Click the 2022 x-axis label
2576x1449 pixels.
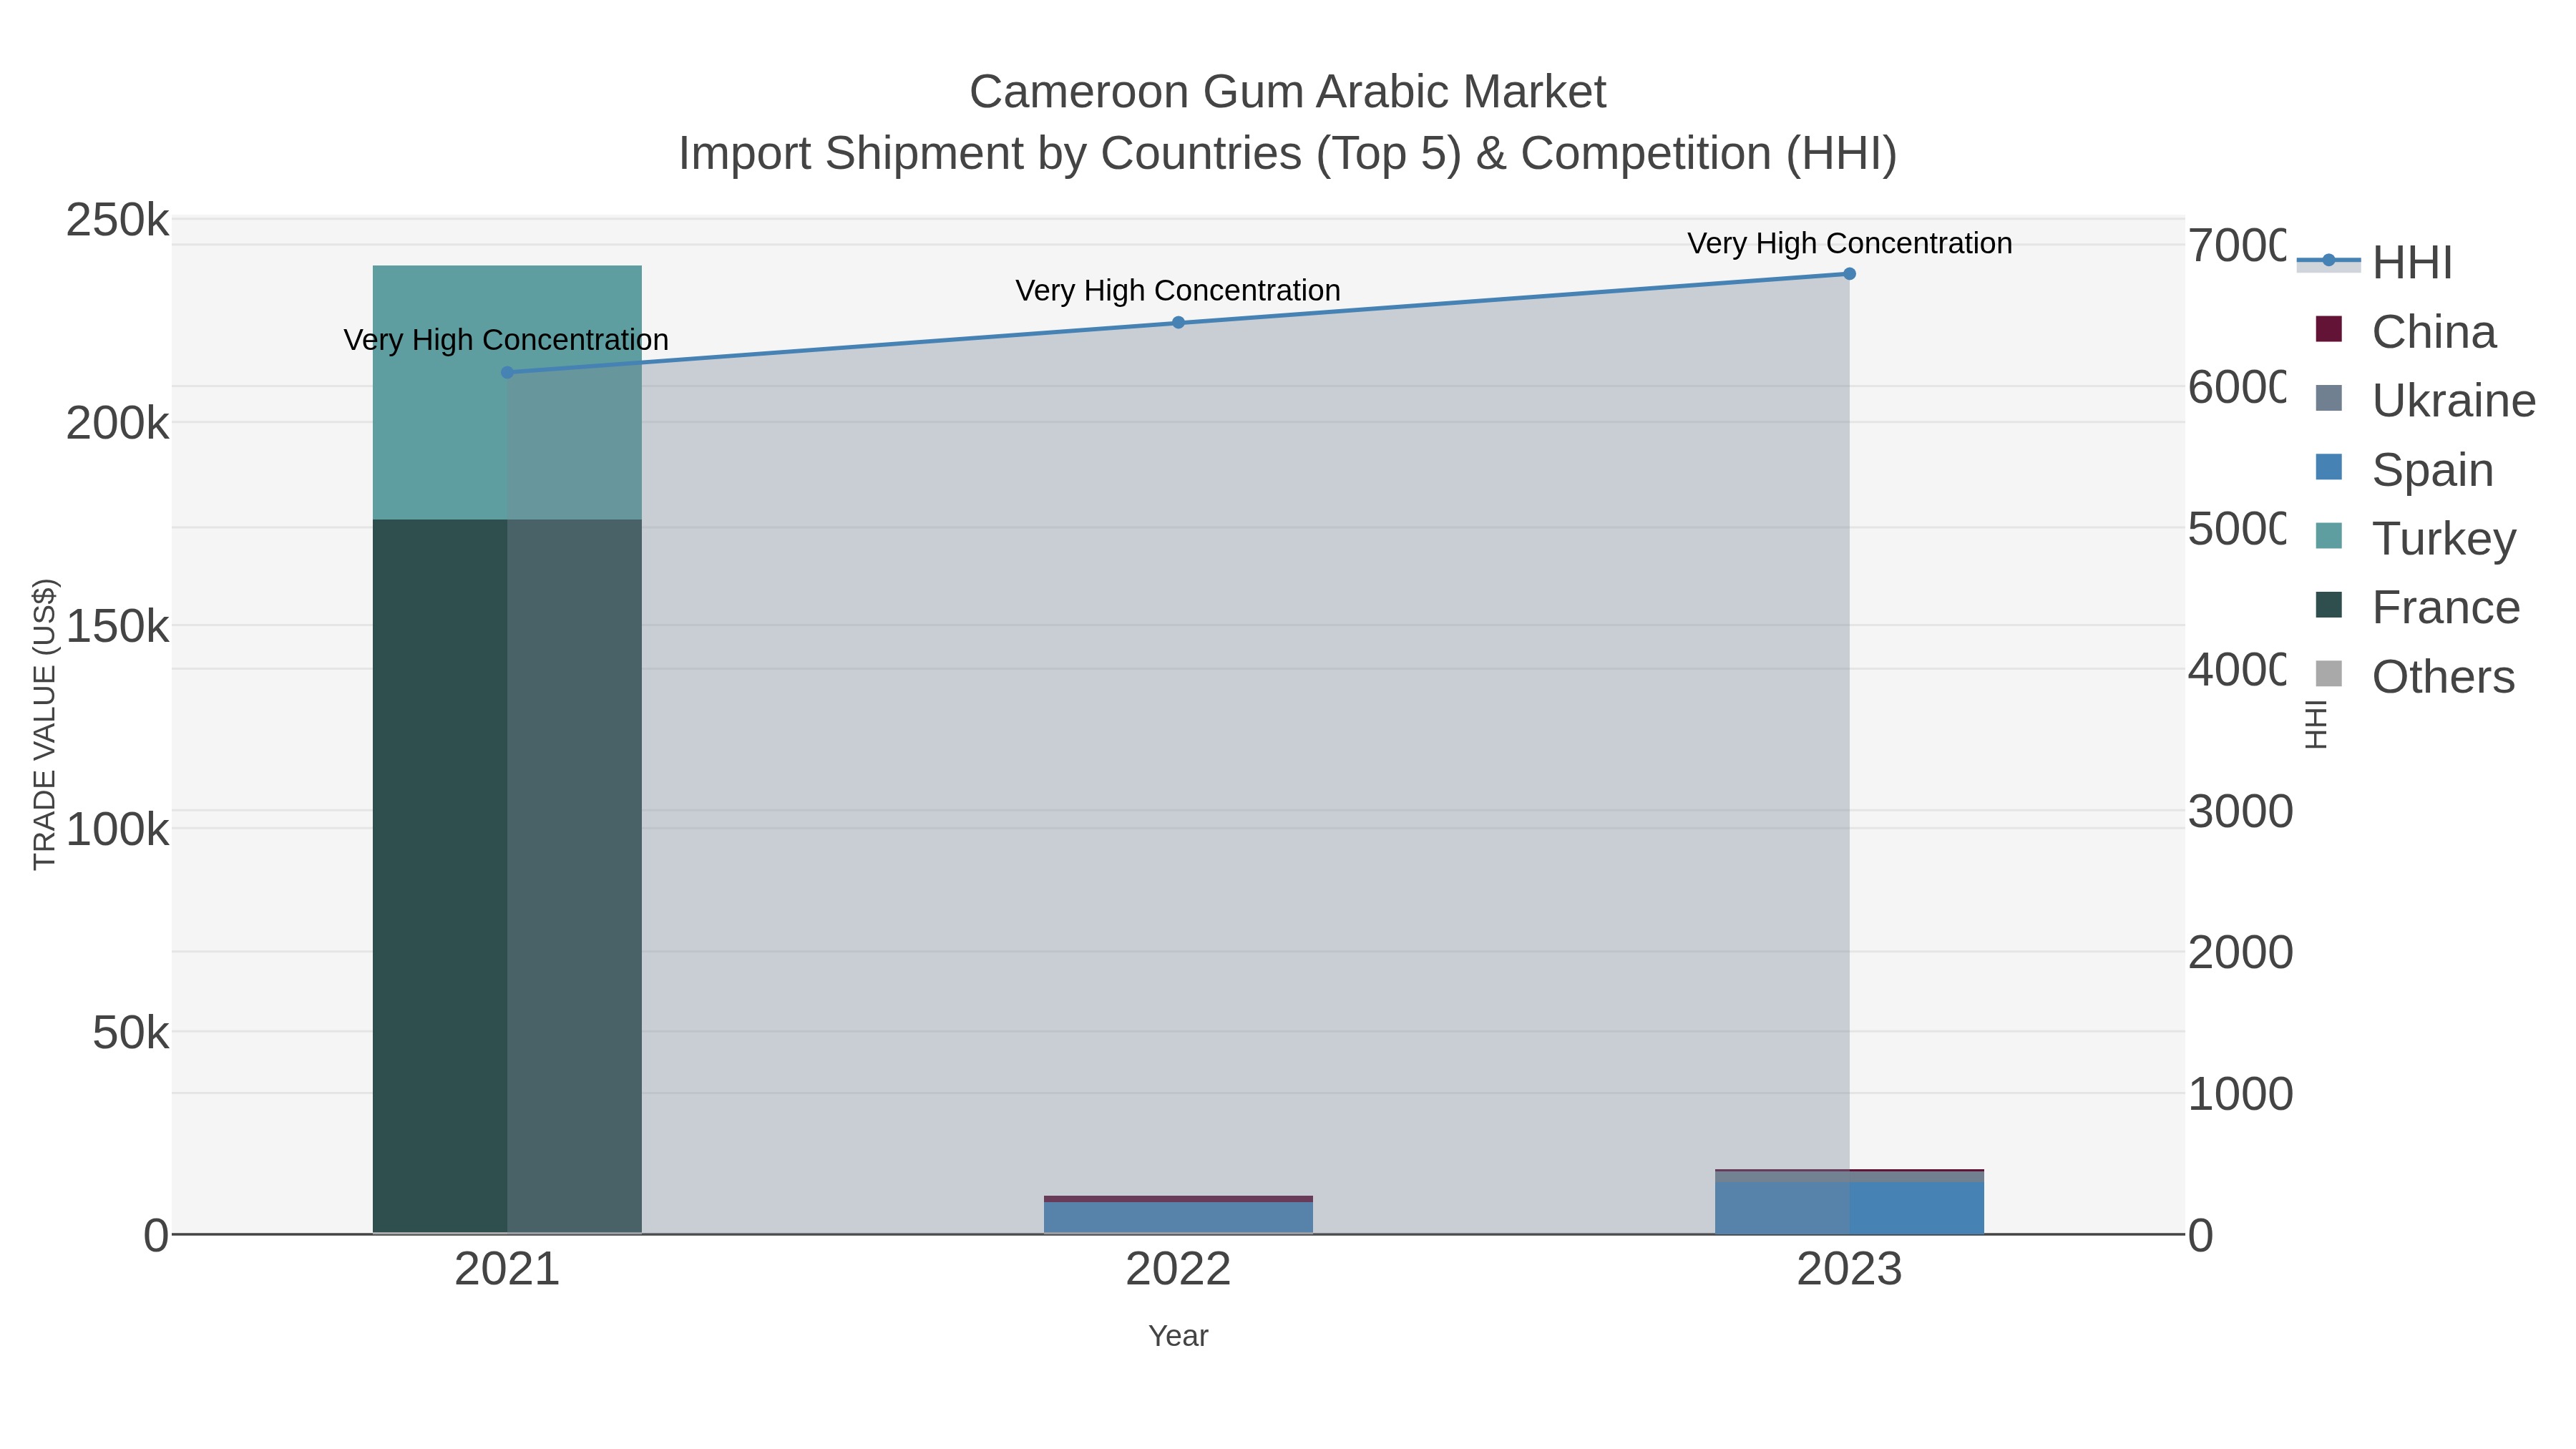click(1178, 1269)
